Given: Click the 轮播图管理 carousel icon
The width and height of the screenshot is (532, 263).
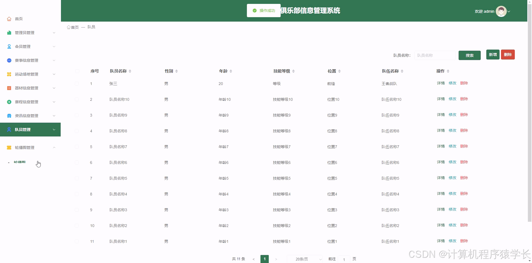Looking at the screenshot, I should pyautogui.click(x=9, y=147).
